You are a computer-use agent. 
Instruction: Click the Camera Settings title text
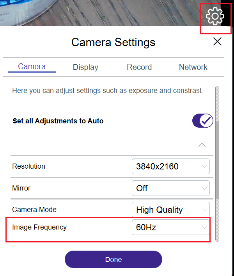pos(113,42)
